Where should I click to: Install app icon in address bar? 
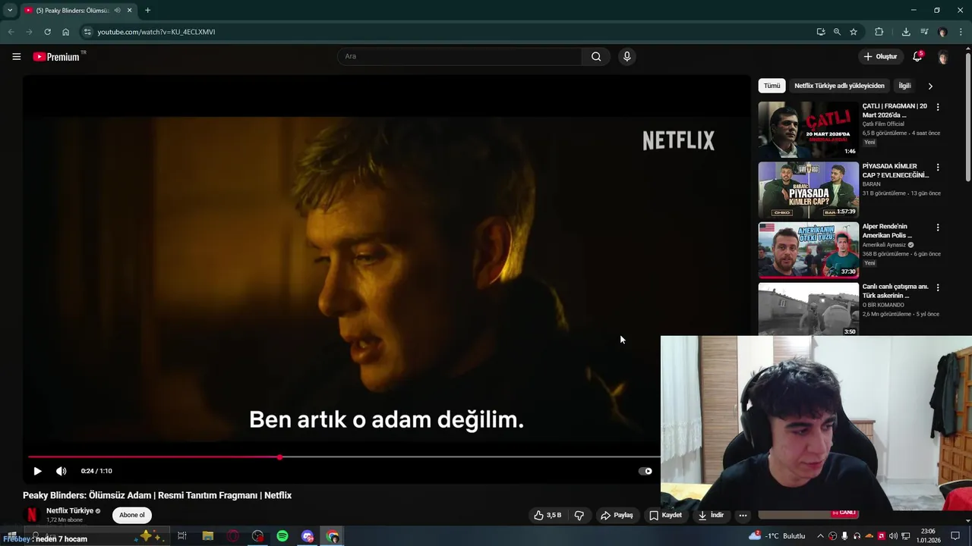(821, 32)
